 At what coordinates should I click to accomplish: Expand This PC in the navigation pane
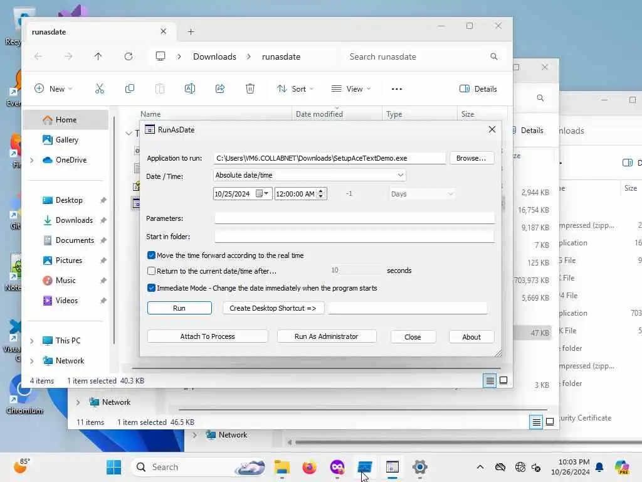point(32,341)
